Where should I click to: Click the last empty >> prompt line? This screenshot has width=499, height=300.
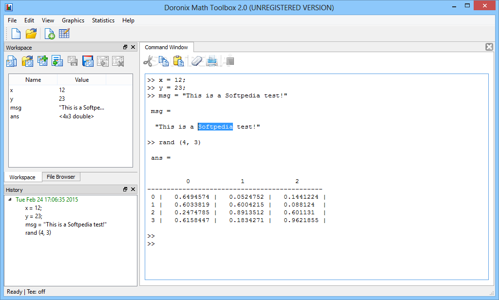151,244
